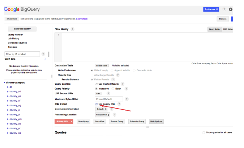Click the Filter by ID or label field

[x=22, y=54]
